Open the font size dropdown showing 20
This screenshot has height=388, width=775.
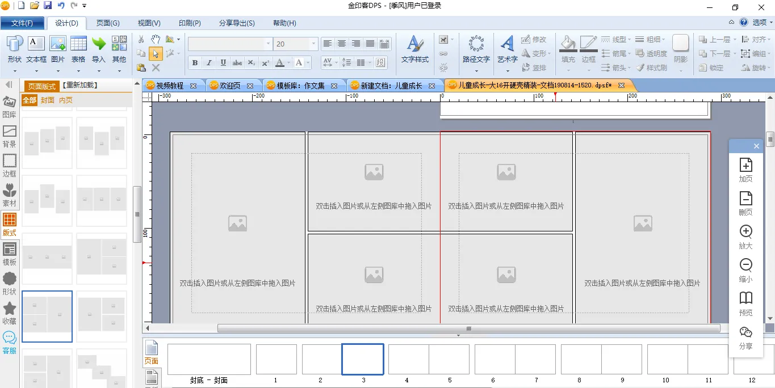pyautogui.click(x=313, y=44)
